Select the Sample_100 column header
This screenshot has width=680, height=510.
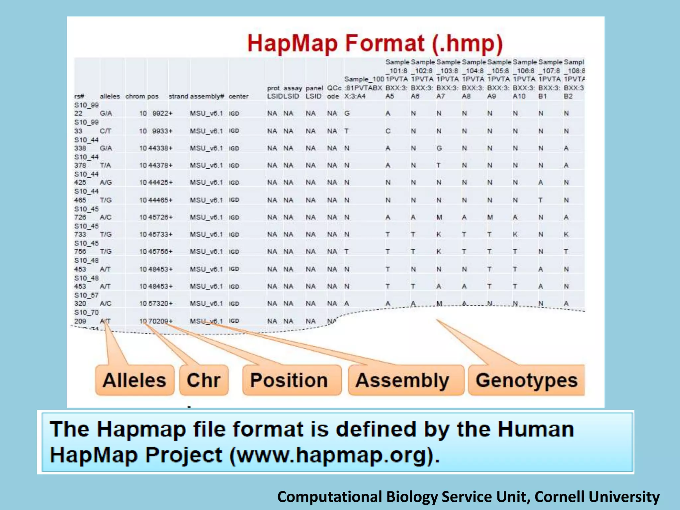point(364,88)
